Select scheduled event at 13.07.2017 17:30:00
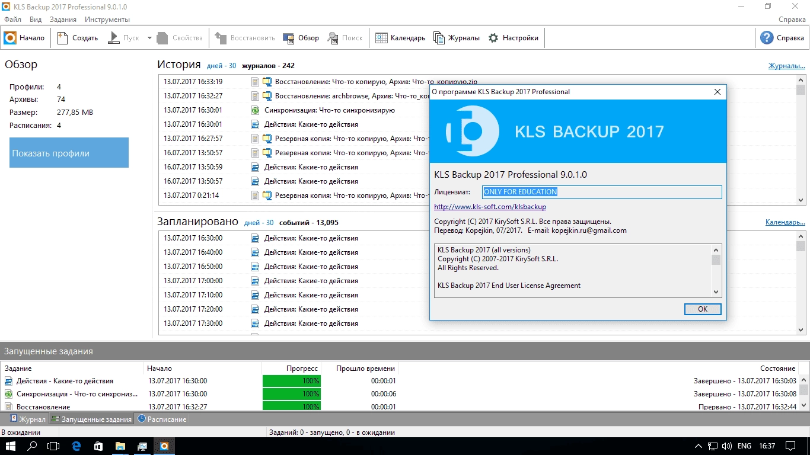810x455 pixels. pyautogui.click(x=477, y=323)
